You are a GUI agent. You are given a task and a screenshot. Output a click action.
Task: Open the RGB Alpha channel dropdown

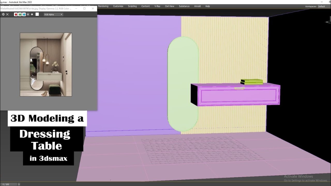point(53,14)
